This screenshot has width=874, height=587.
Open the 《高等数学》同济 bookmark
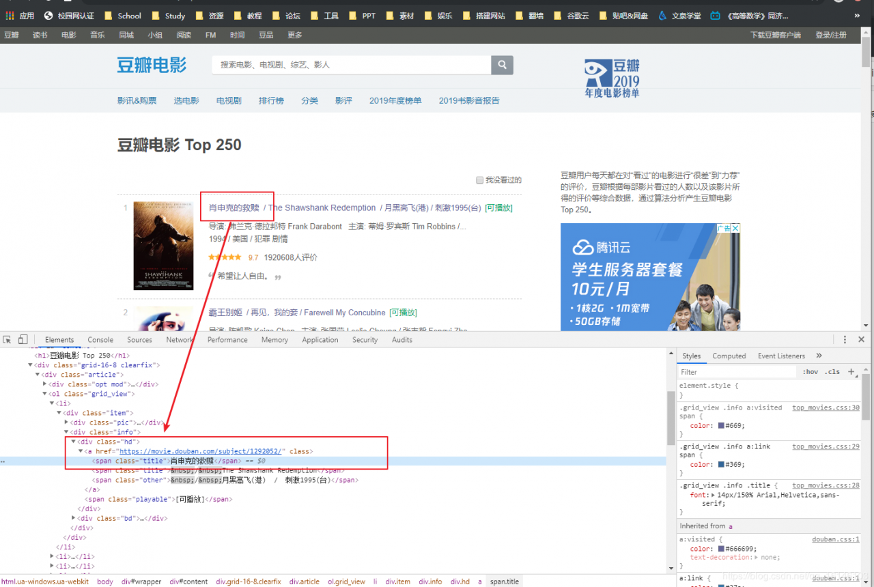tap(749, 16)
